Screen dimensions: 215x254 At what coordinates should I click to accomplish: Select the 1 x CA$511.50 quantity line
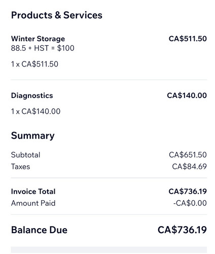pos(34,64)
